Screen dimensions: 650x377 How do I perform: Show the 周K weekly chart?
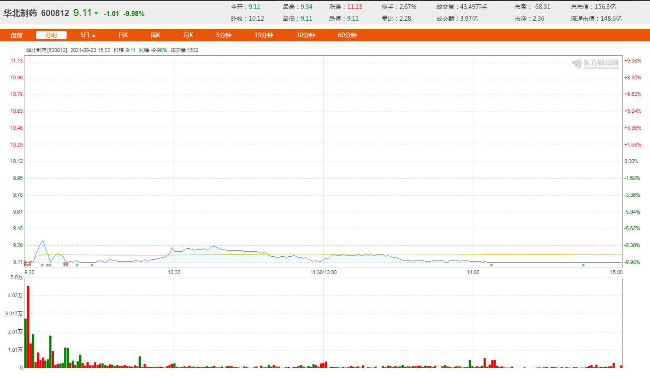(x=156, y=35)
